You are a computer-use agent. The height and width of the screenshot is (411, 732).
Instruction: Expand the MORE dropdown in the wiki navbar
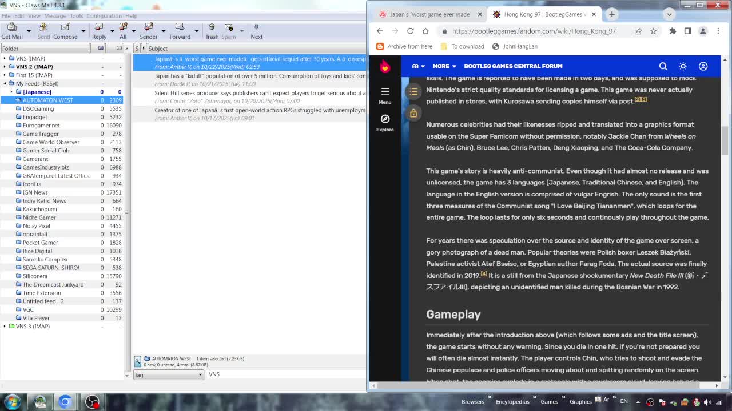click(444, 66)
